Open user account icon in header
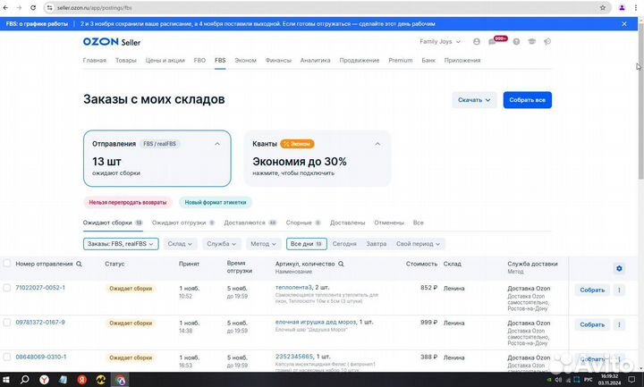This screenshot has height=387, width=644. click(477, 41)
